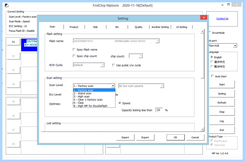This screenshot has width=245, height=162.
Task: Select the Scan tab
Action: pos(52,27)
